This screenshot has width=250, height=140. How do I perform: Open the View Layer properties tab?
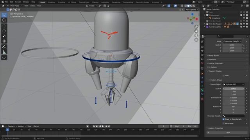click(x=202, y=55)
